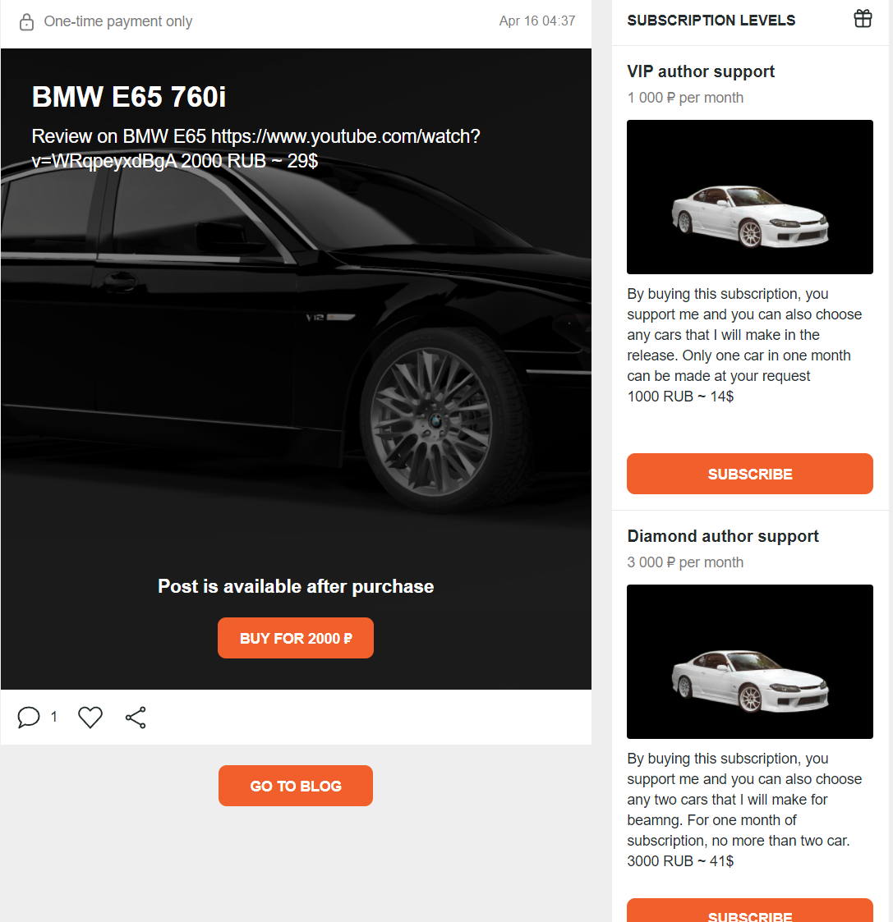Click the Diamond author support heading
Viewport: 893px width, 922px height.
coord(722,536)
